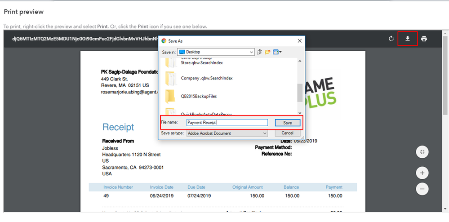Click the Chrome icon in Save As title
The image size is (449, 222).
(164, 41)
